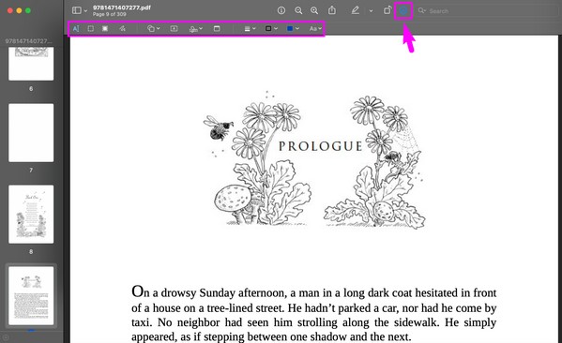Insert a text box with Text tool
The width and height of the screenshot is (562, 343).
click(174, 28)
